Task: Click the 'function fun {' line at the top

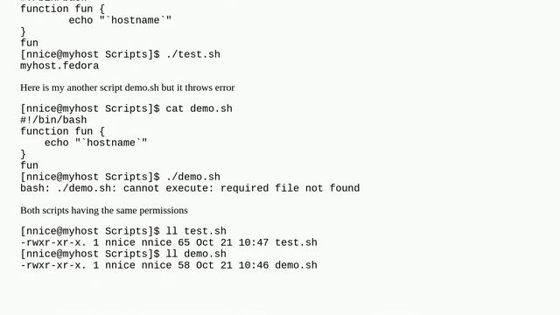Action: (62, 9)
